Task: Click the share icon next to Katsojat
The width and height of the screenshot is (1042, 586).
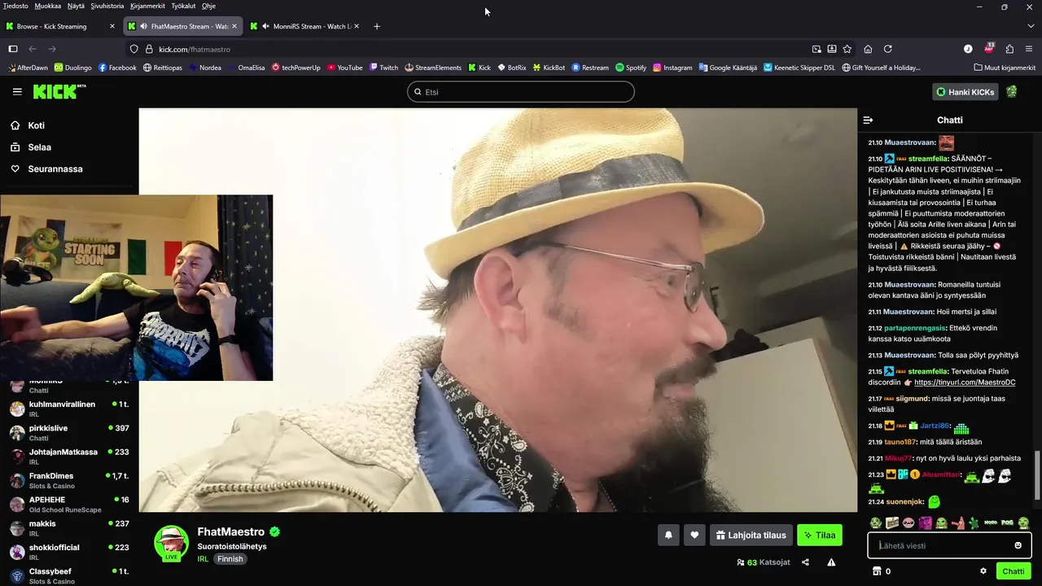Action: pyautogui.click(x=805, y=562)
